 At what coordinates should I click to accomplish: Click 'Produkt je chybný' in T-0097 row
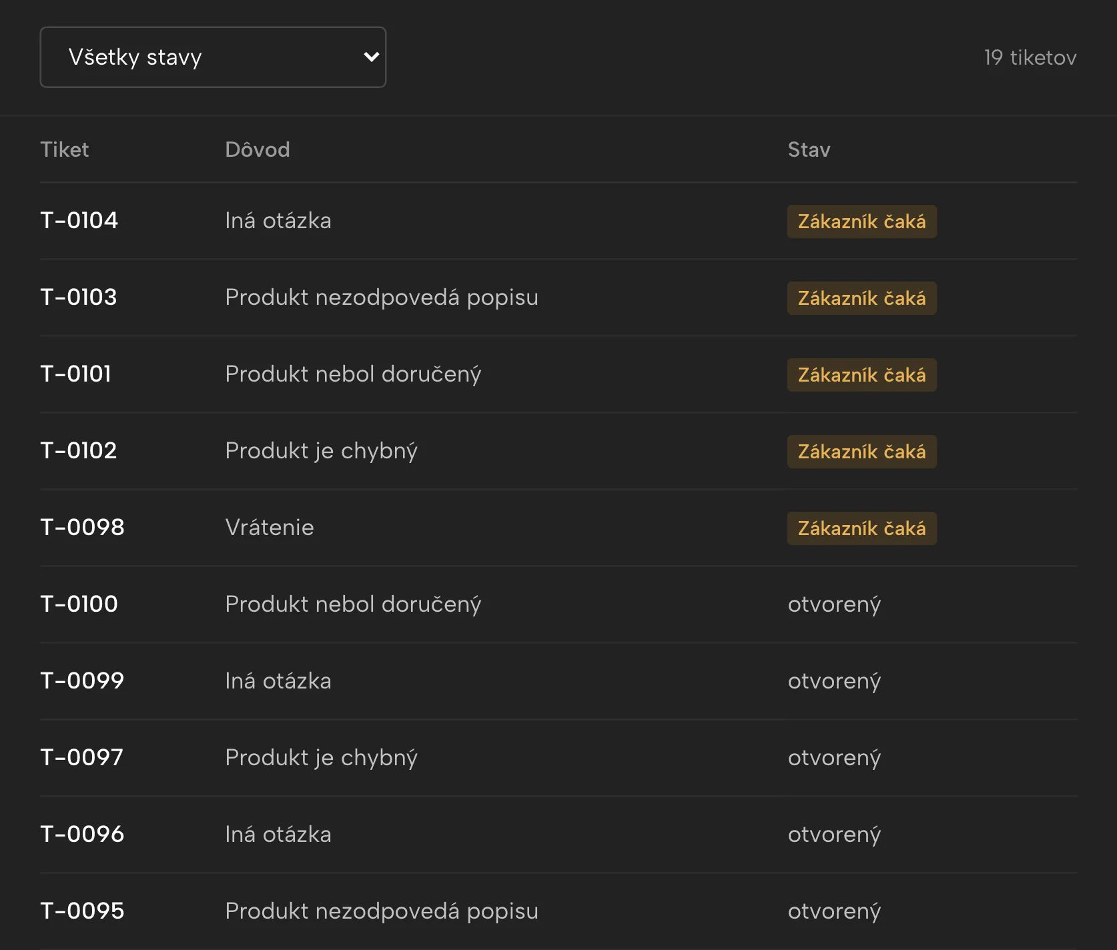tap(321, 758)
